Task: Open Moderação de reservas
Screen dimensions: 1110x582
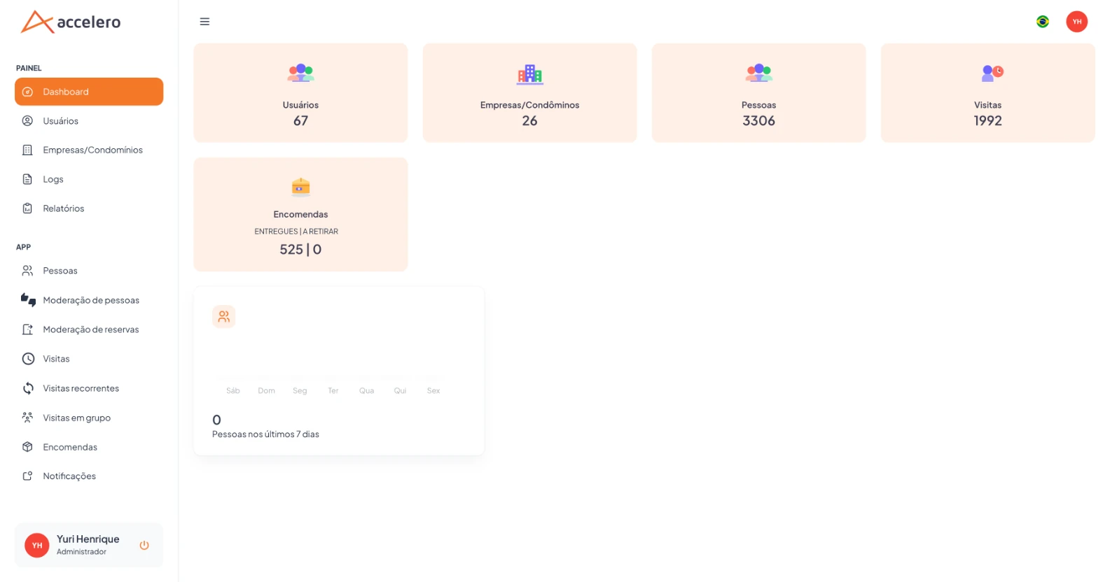Action: (89, 329)
